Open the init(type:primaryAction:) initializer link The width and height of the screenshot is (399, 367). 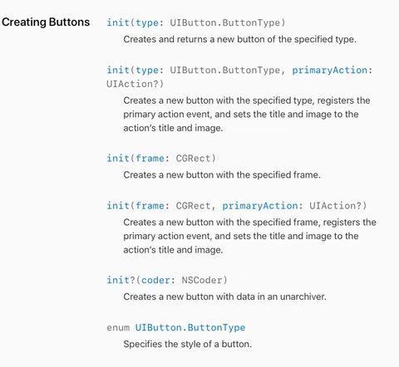point(239,76)
